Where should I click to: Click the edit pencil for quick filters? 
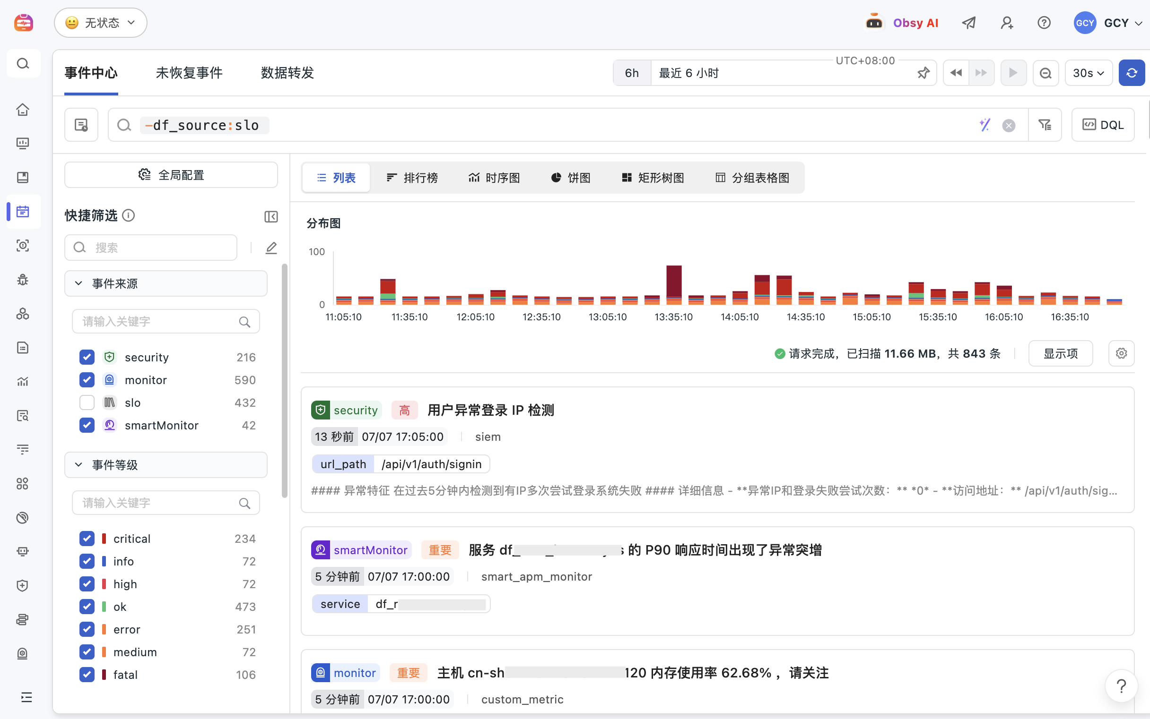(x=271, y=248)
